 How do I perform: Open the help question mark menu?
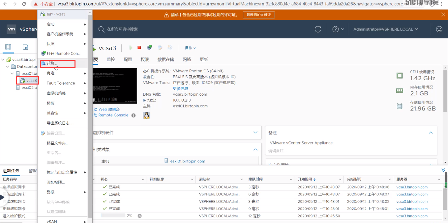[x=338, y=29]
